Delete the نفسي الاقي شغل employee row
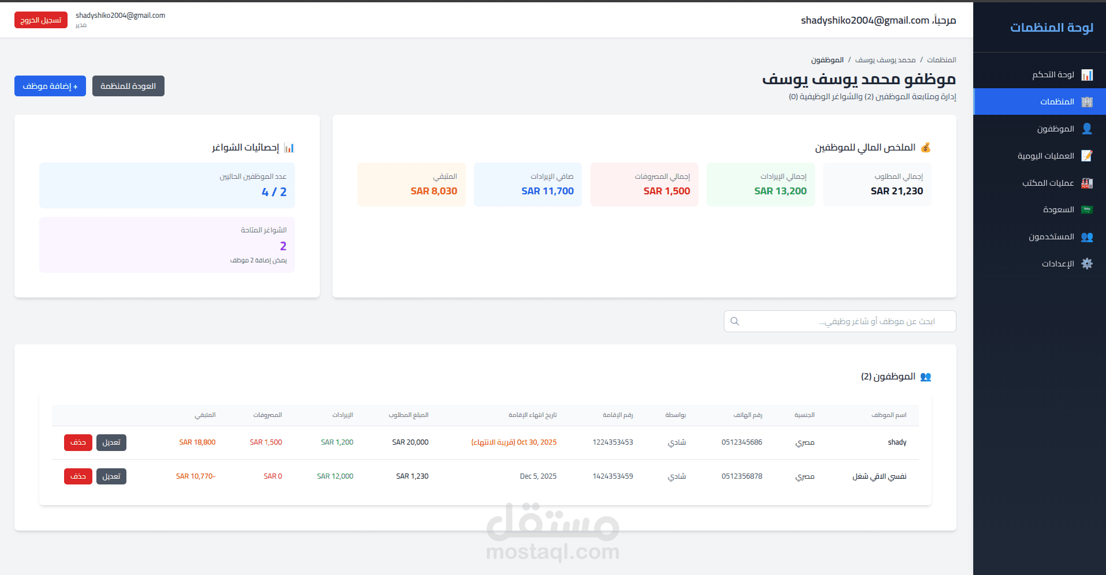This screenshot has width=1106, height=575. [78, 476]
